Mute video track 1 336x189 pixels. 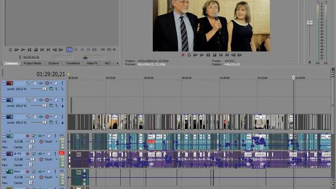pyautogui.click(x=56, y=83)
